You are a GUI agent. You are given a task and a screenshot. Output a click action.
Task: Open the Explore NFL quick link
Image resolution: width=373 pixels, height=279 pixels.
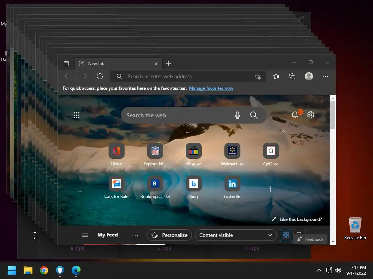coord(155,154)
